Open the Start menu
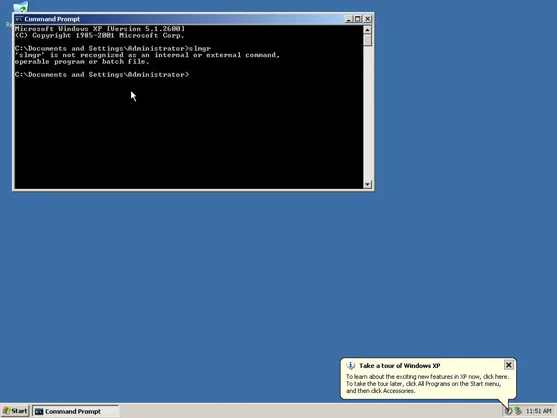 pos(15,411)
